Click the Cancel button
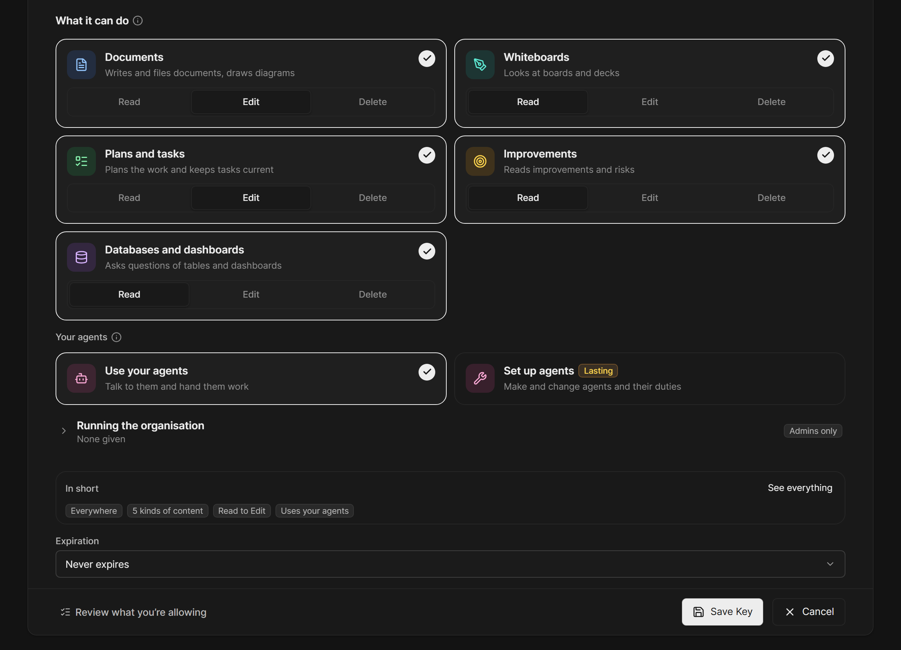The width and height of the screenshot is (901, 650). click(809, 612)
